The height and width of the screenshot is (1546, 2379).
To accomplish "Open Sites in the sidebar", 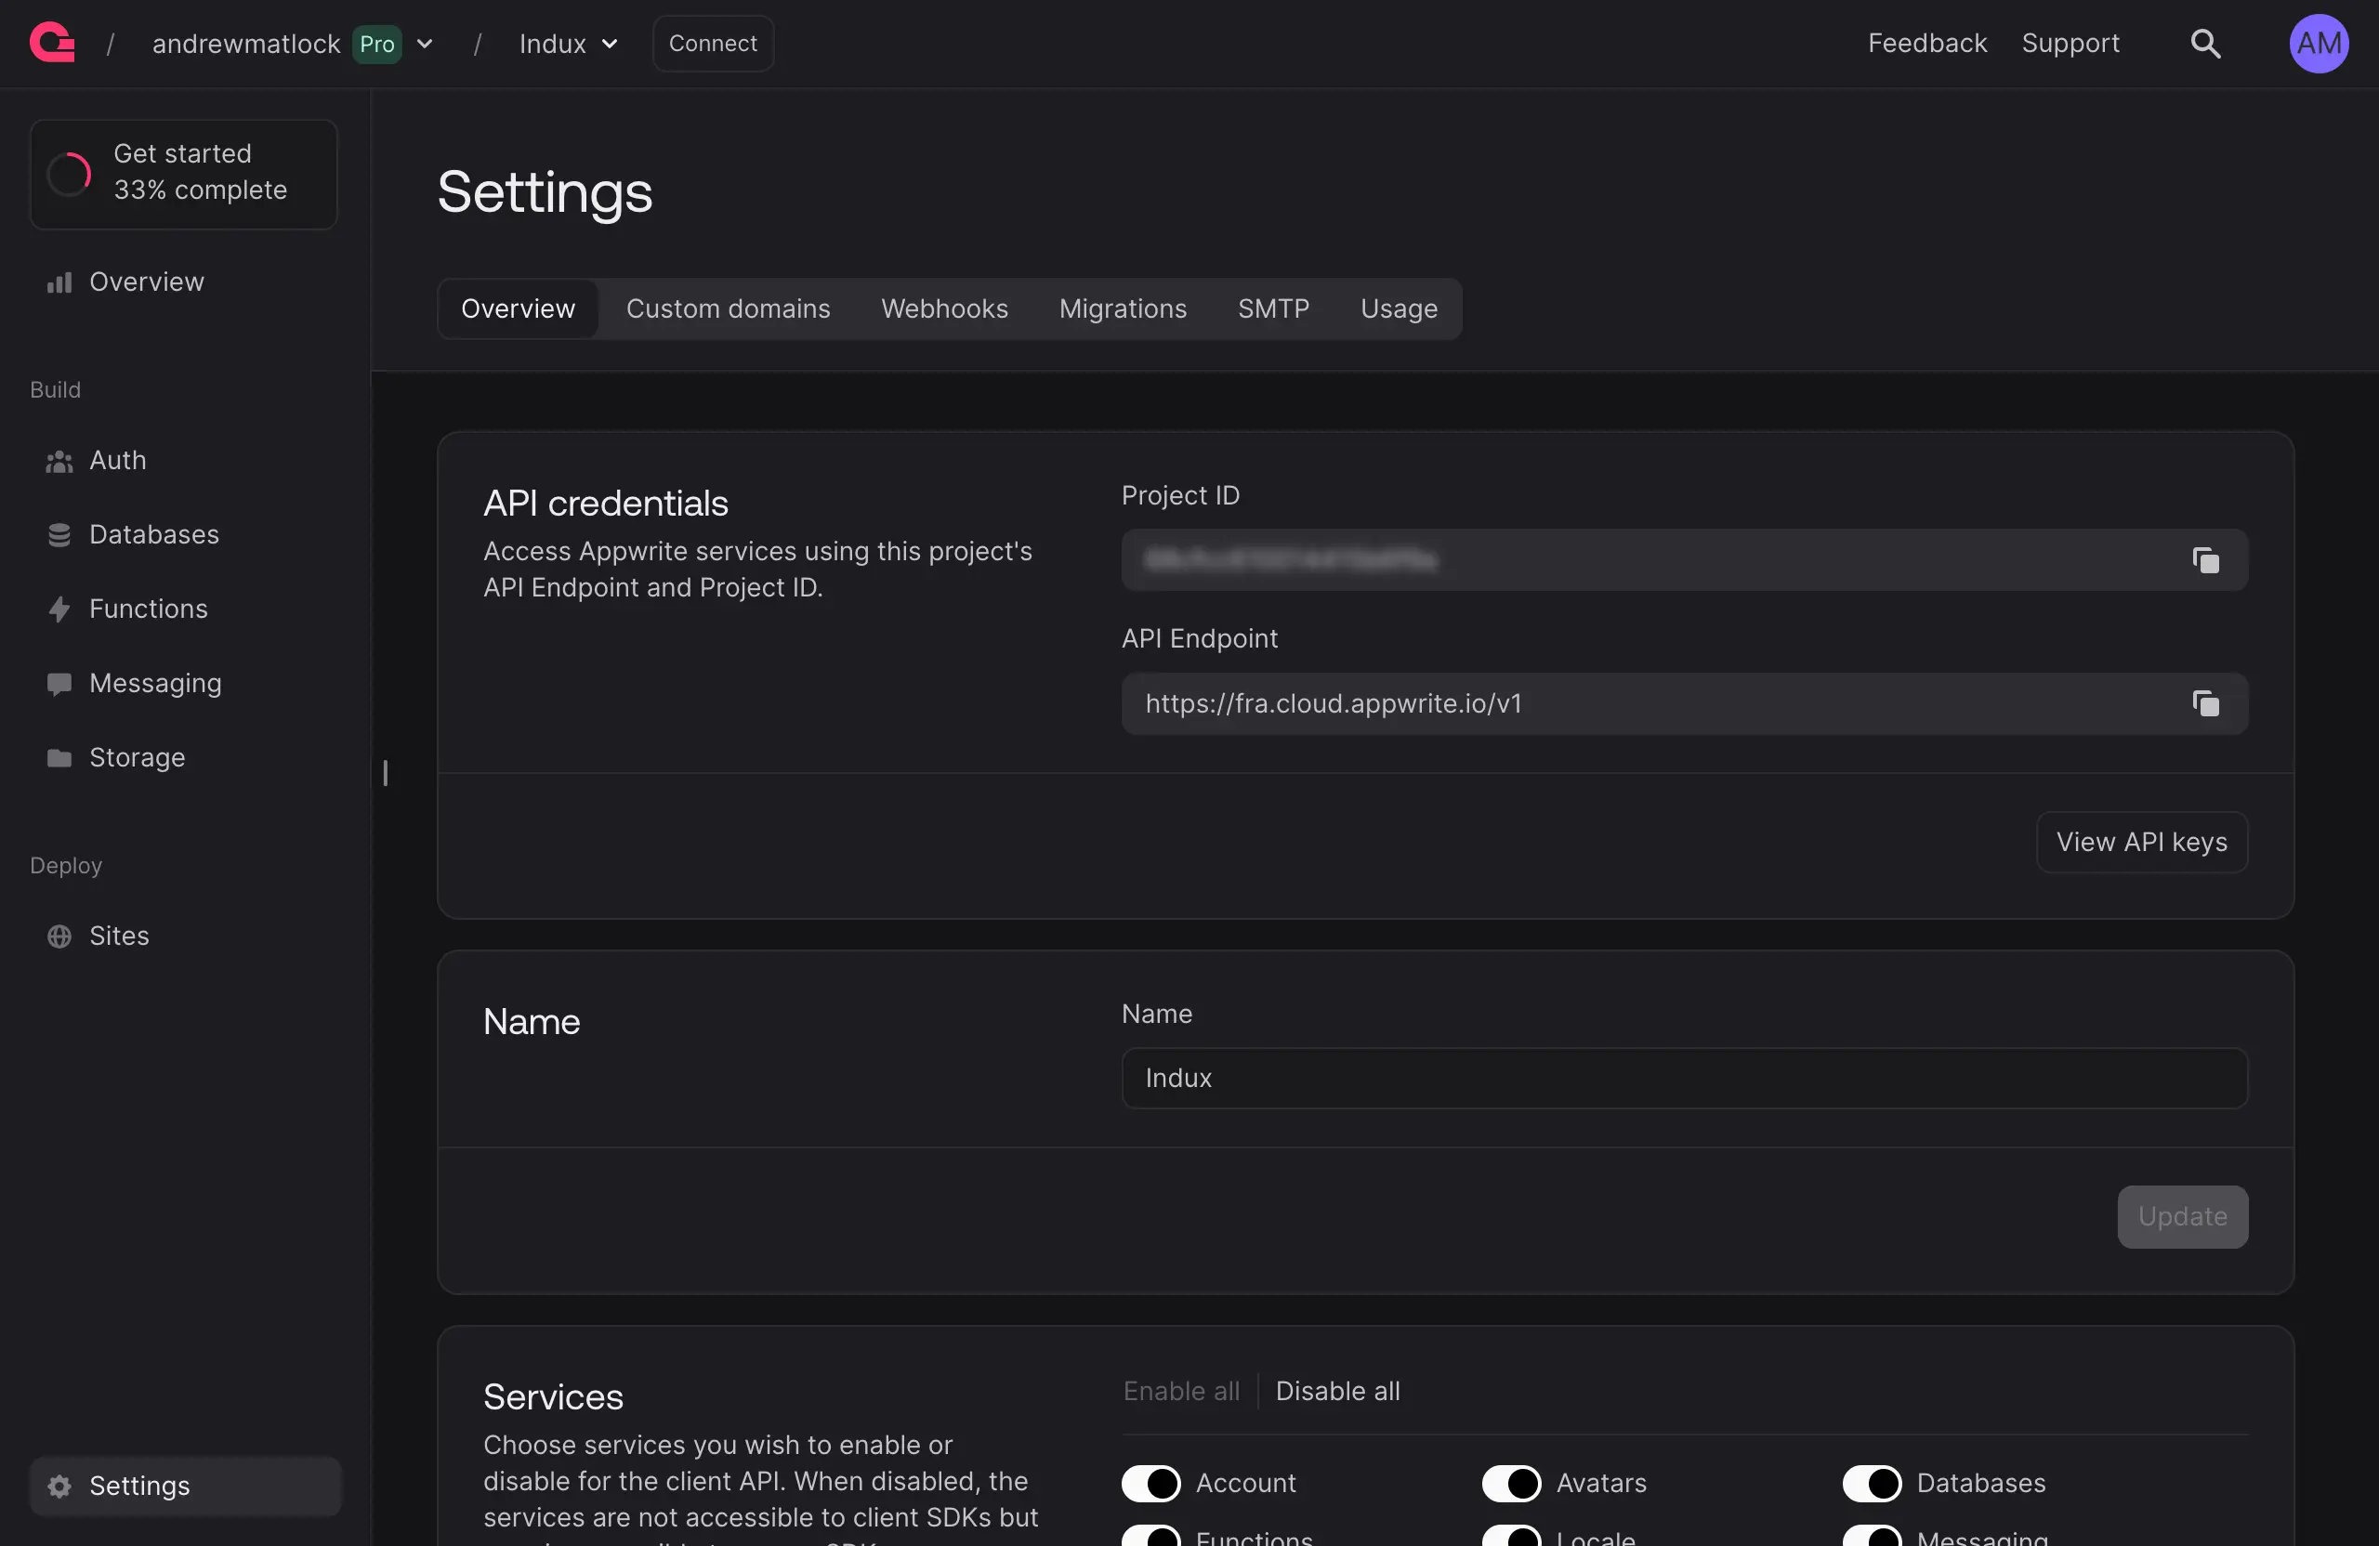I will 185,937.
